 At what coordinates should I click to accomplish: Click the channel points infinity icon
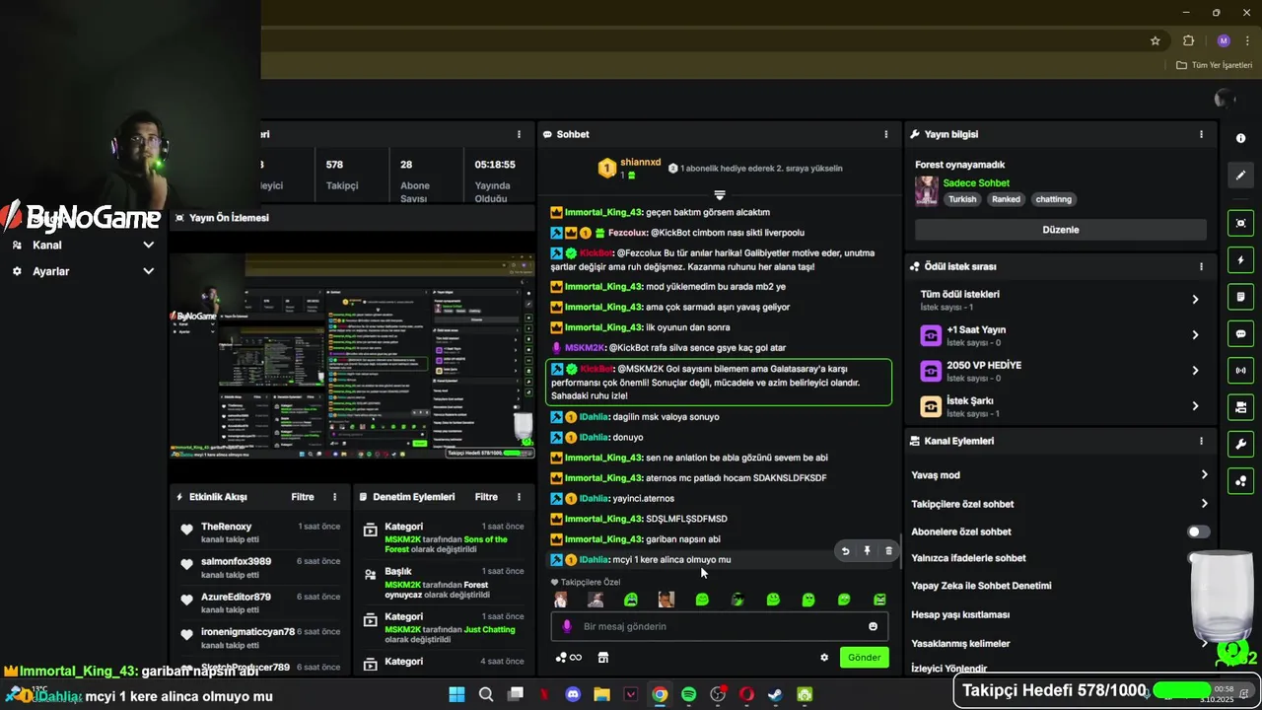(x=569, y=658)
